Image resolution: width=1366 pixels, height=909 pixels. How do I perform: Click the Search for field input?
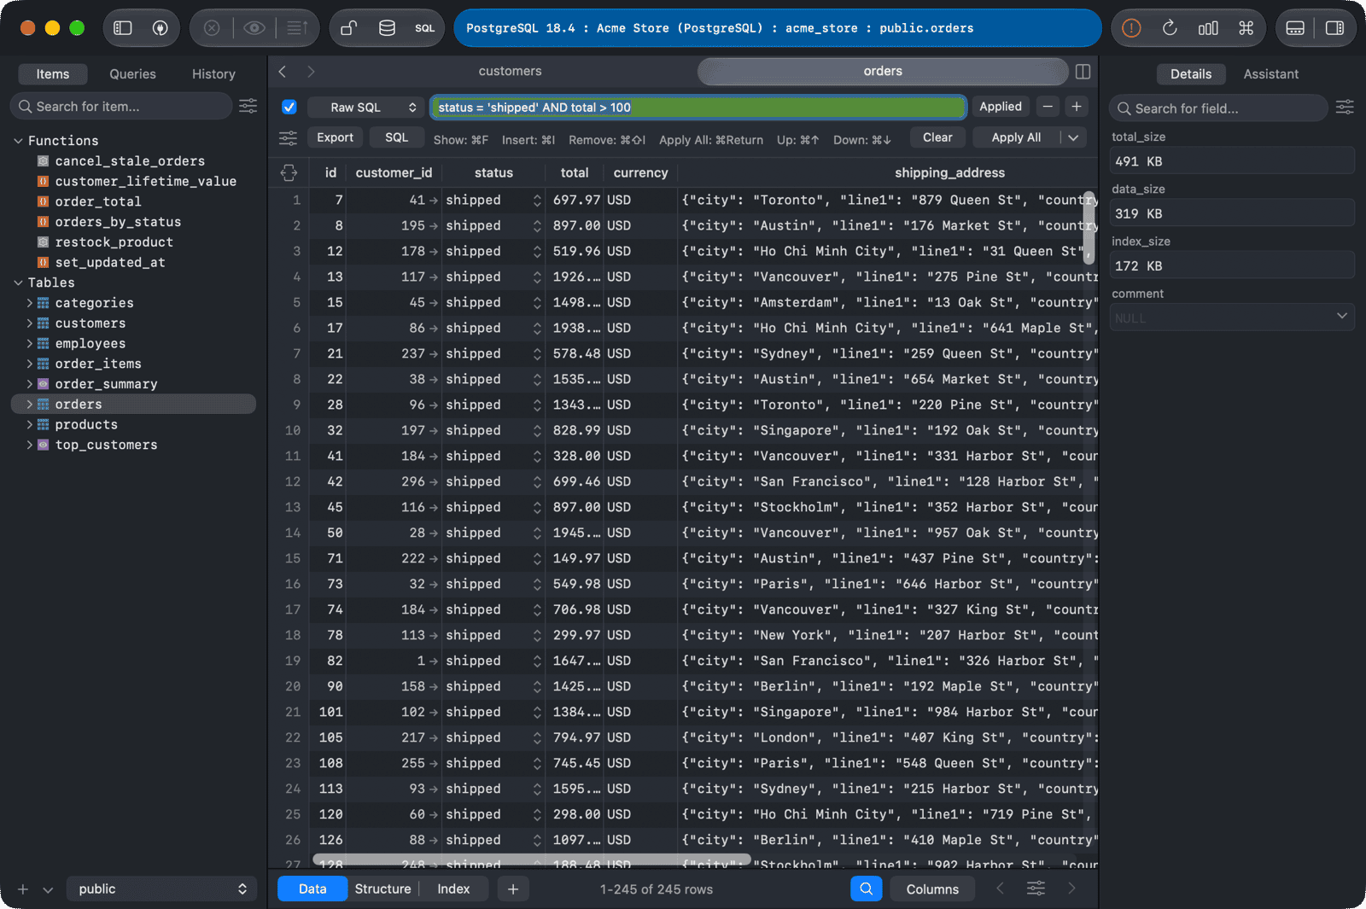1218,108
